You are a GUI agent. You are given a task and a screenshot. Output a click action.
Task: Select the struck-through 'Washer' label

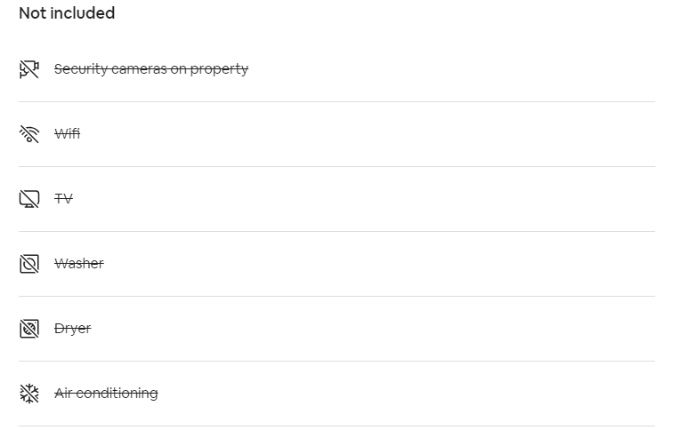pyautogui.click(x=79, y=263)
